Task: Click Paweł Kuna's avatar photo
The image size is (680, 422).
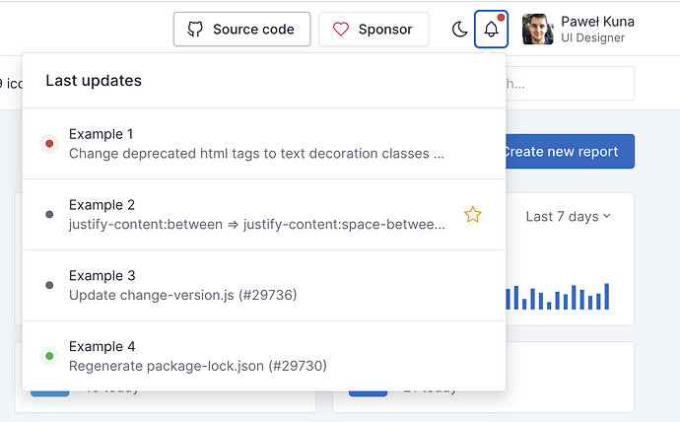Action: tap(537, 30)
